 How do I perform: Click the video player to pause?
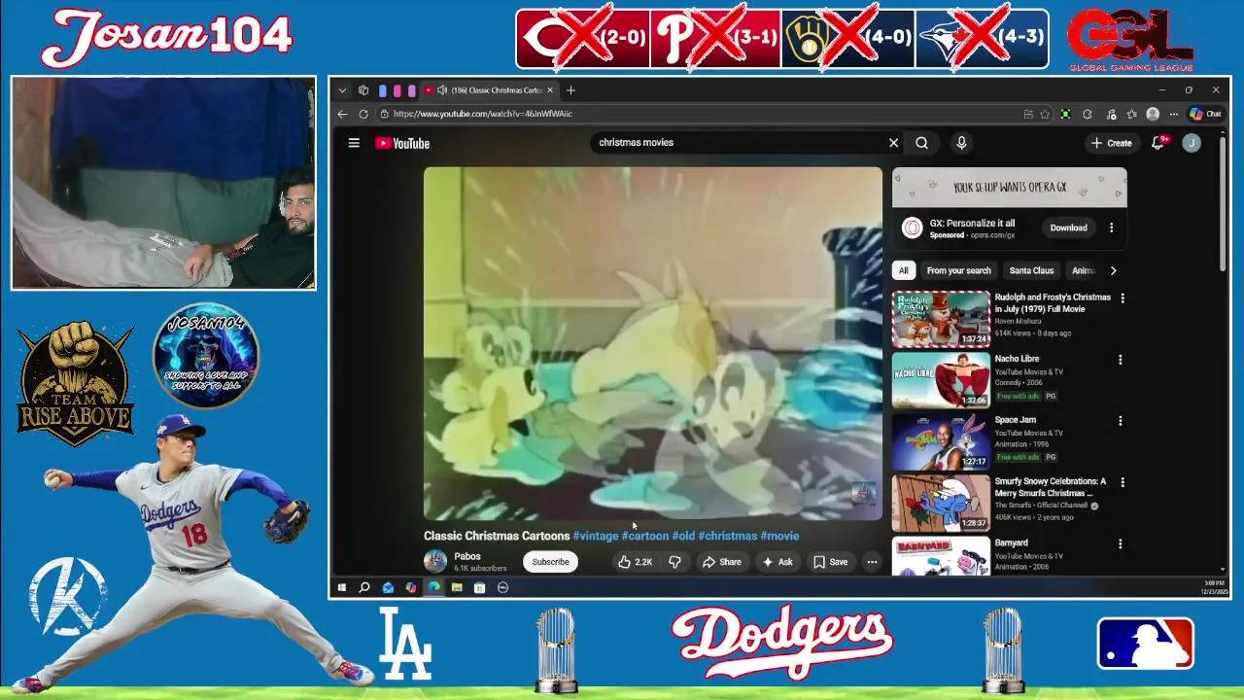653,343
